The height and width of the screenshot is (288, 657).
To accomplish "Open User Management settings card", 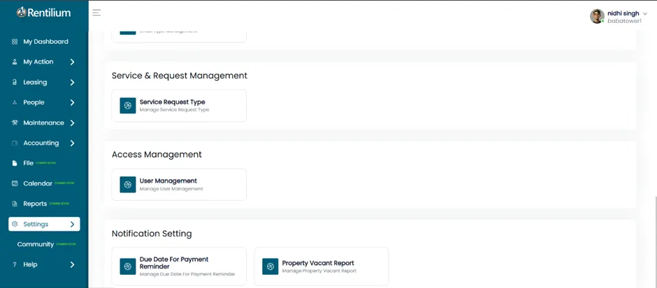I will [x=179, y=185].
